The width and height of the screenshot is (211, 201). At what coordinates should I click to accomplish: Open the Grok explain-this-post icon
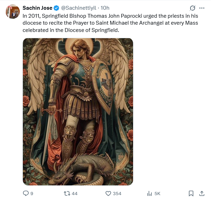(x=193, y=8)
